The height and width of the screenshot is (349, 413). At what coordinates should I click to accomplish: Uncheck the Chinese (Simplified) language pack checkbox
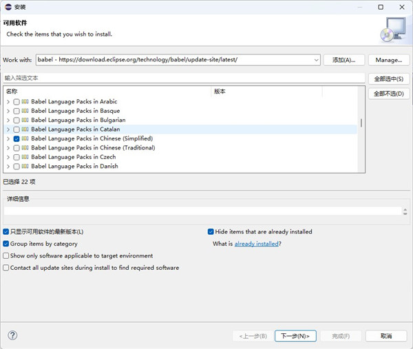[17, 138]
